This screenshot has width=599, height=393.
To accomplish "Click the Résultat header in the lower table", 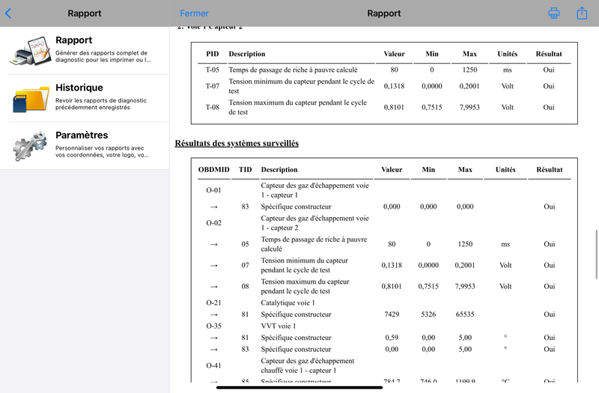I will pyautogui.click(x=550, y=170).
